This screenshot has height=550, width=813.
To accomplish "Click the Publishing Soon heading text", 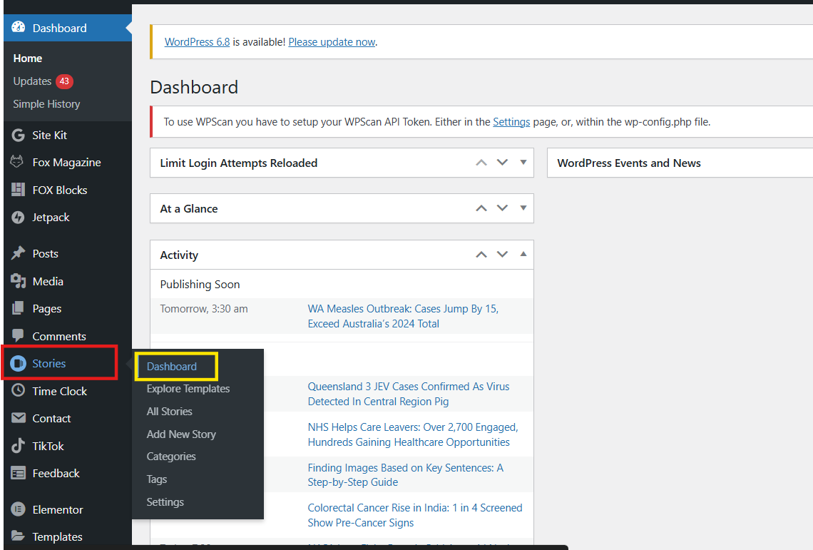I will [x=200, y=285].
